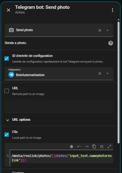Select the BobAutomatisation integration text
The width and height of the screenshot is (122, 173).
pos(30,75)
